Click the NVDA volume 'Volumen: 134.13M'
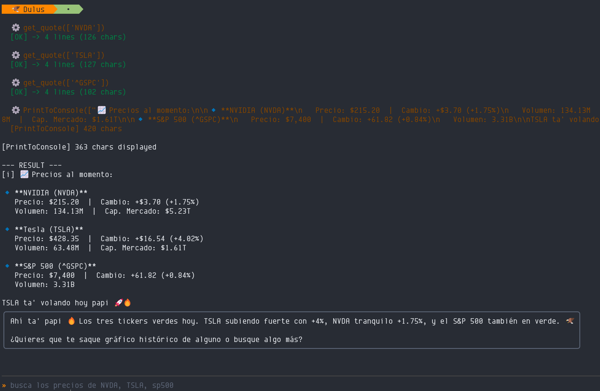 tap(49, 211)
